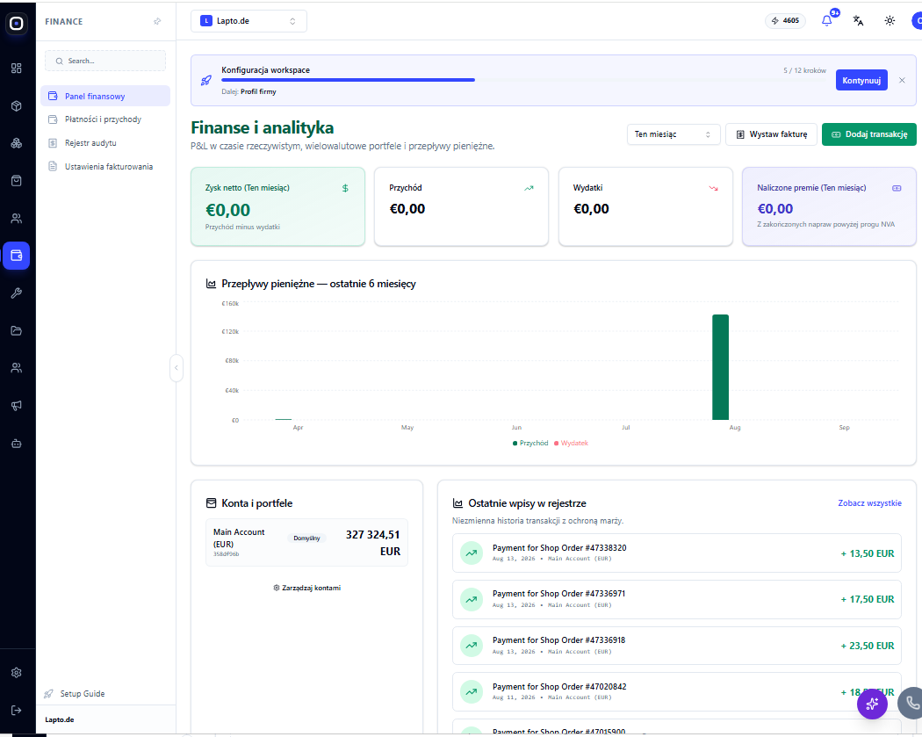Click the lightning 4605 credits pill
Viewport: 922px width, 737px height.
tap(786, 20)
